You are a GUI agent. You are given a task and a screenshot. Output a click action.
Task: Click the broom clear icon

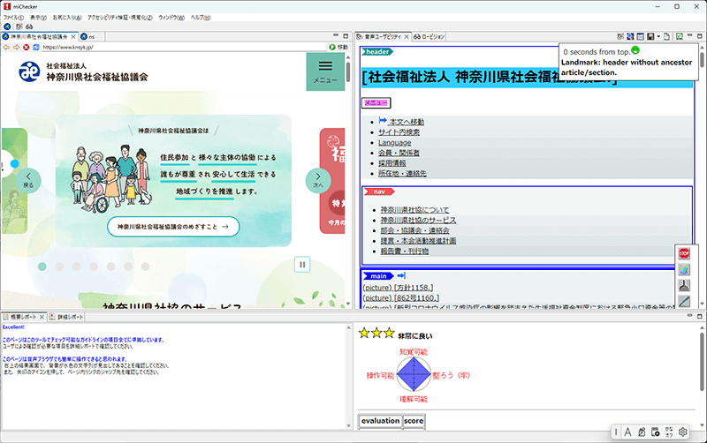[684, 285]
